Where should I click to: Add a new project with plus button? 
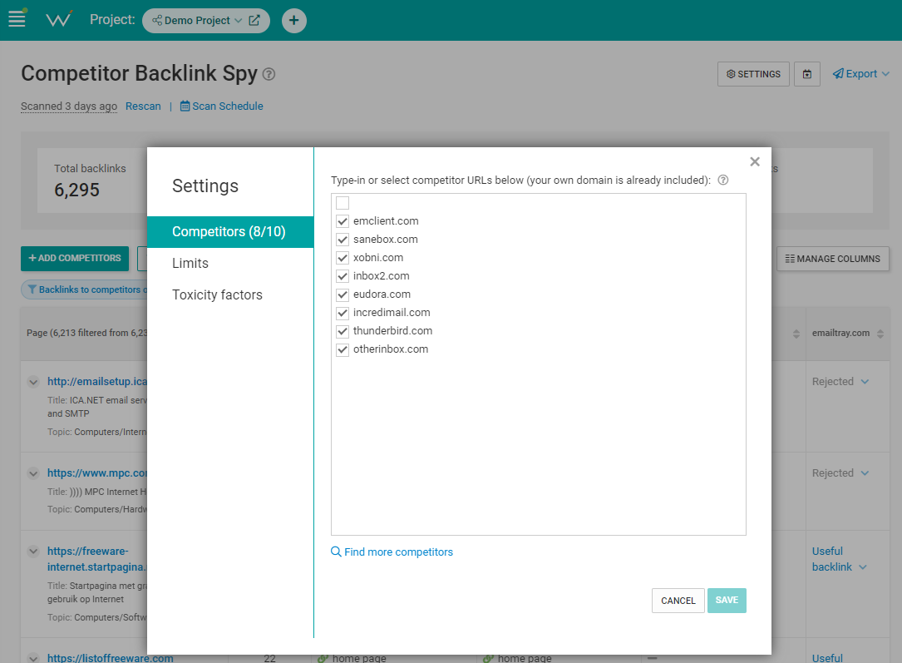[x=294, y=20]
